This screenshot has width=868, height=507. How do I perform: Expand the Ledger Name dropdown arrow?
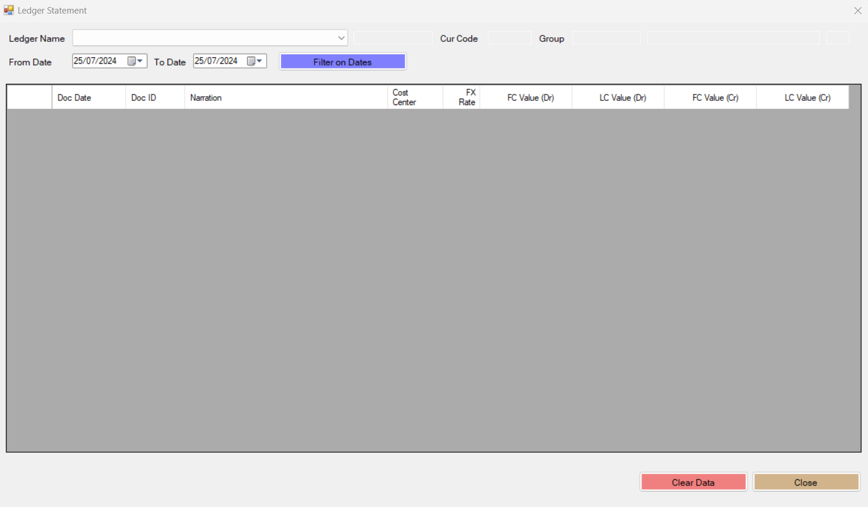pos(341,38)
